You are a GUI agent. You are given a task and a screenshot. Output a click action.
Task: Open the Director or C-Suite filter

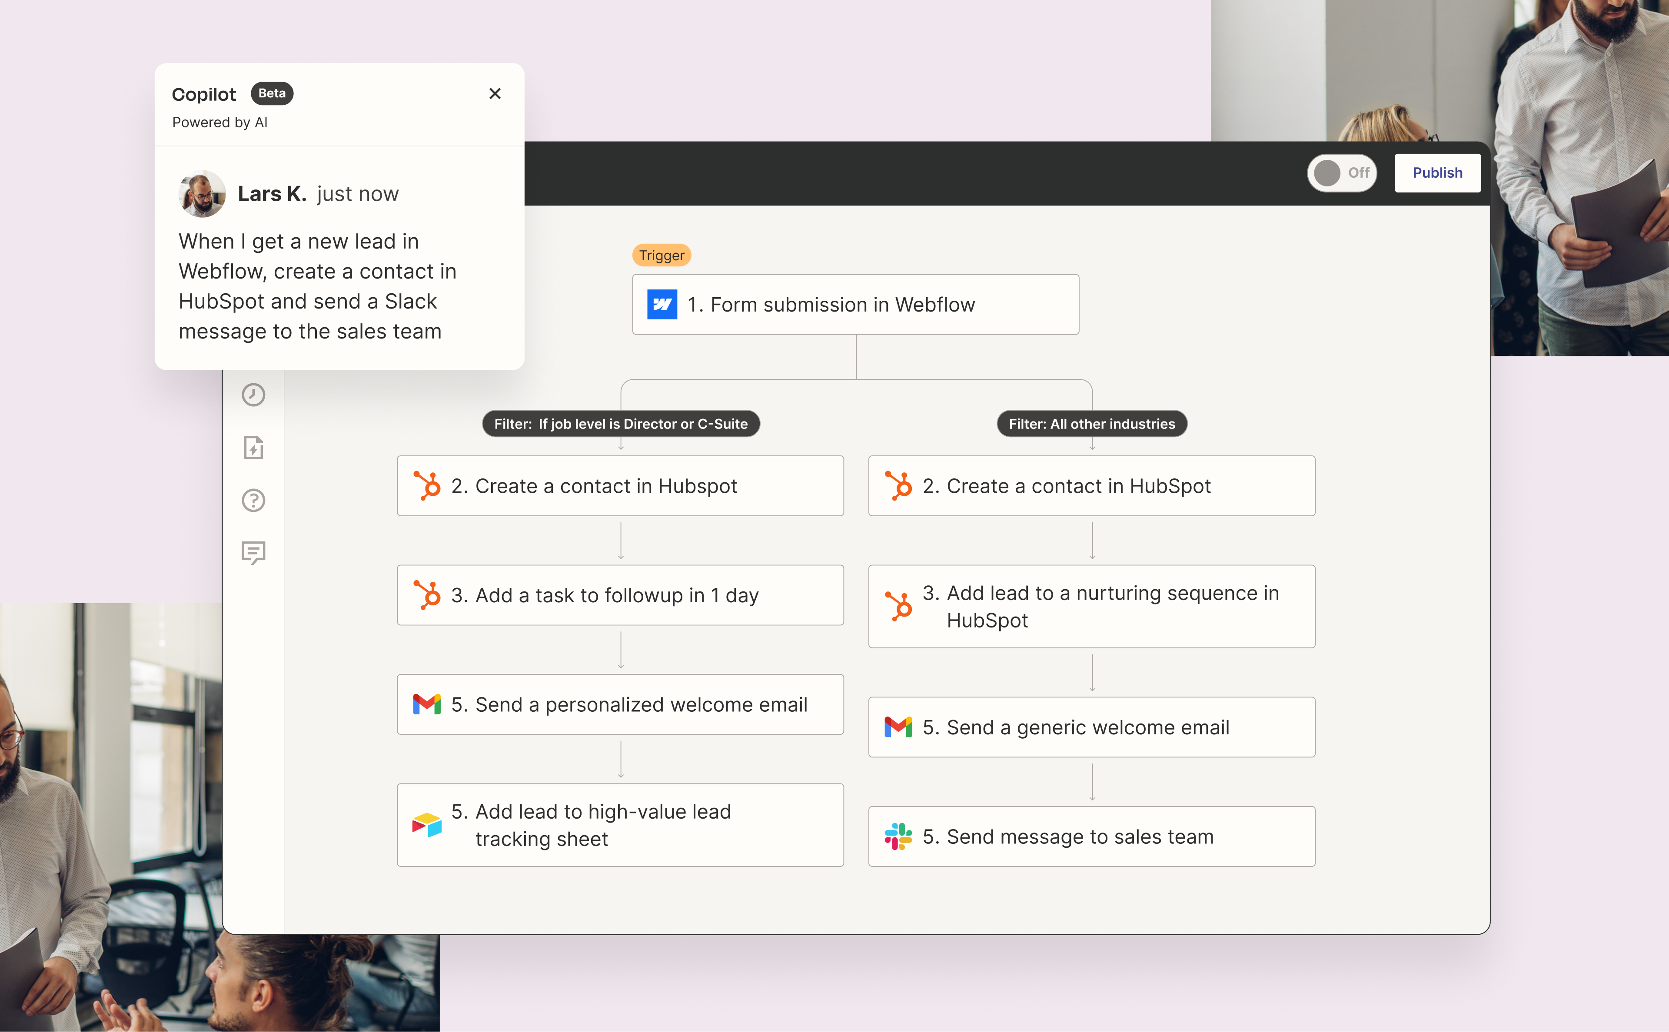click(621, 424)
